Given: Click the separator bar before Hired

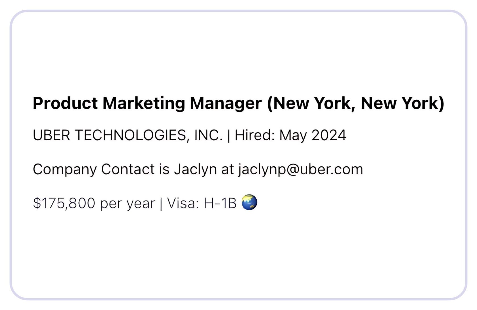Looking at the screenshot, I should tap(229, 136).
